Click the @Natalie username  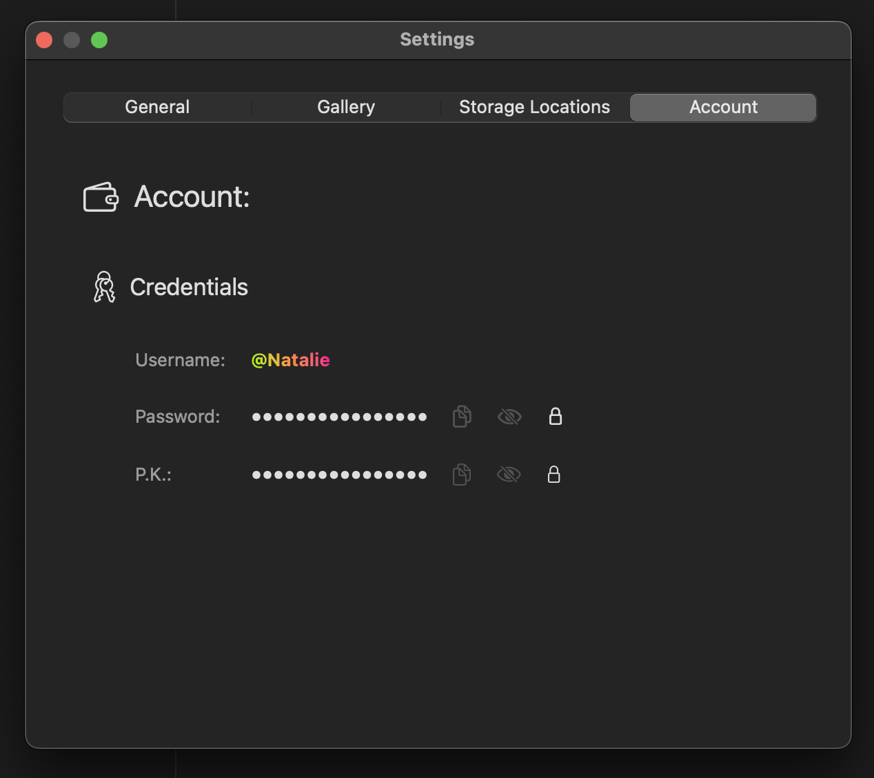coord(290,360)
